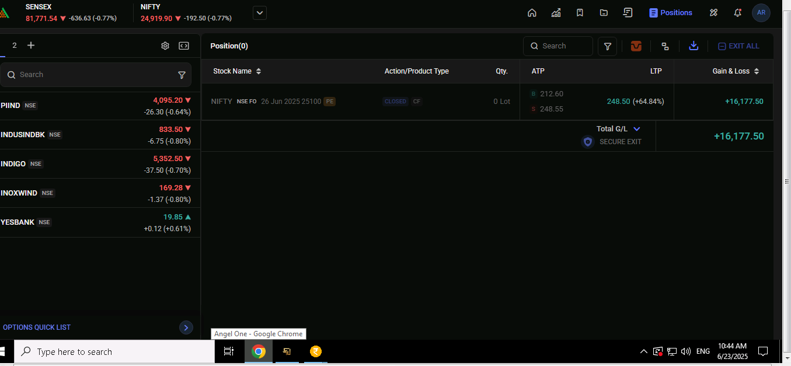Click the orange basket icon
Image resolution: width=791 pixels, height=366 pixels.
point(636,46)
